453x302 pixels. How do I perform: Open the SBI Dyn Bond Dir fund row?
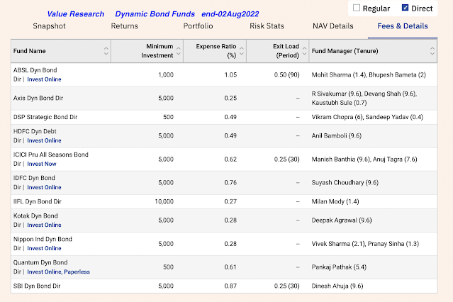pos(224,286)
